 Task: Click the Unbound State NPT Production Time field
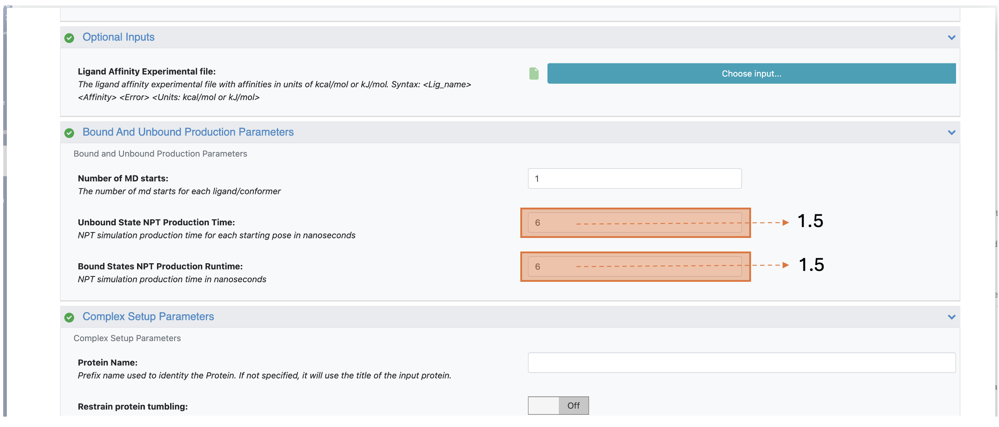tap(634, 223)
